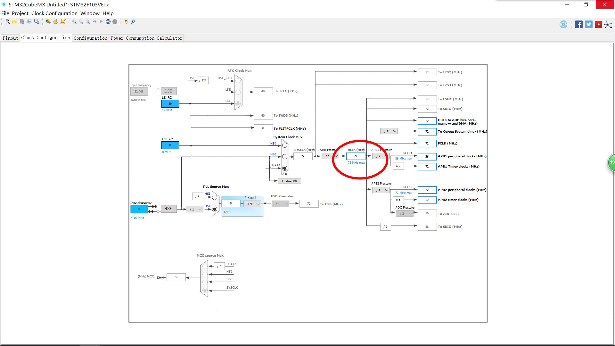This screenshot has height=346, width=615.
Task: Select SYSCLK in MCO source Mux
Action: coord(205,290)
